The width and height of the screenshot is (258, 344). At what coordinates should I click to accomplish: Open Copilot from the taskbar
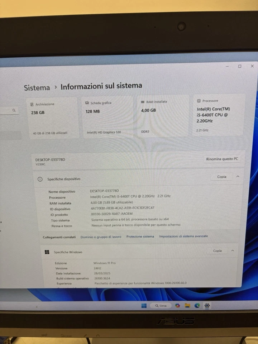click(177, 306)
